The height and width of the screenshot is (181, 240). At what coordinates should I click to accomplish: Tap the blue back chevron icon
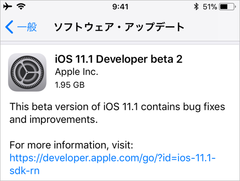[x=9, y=27]
